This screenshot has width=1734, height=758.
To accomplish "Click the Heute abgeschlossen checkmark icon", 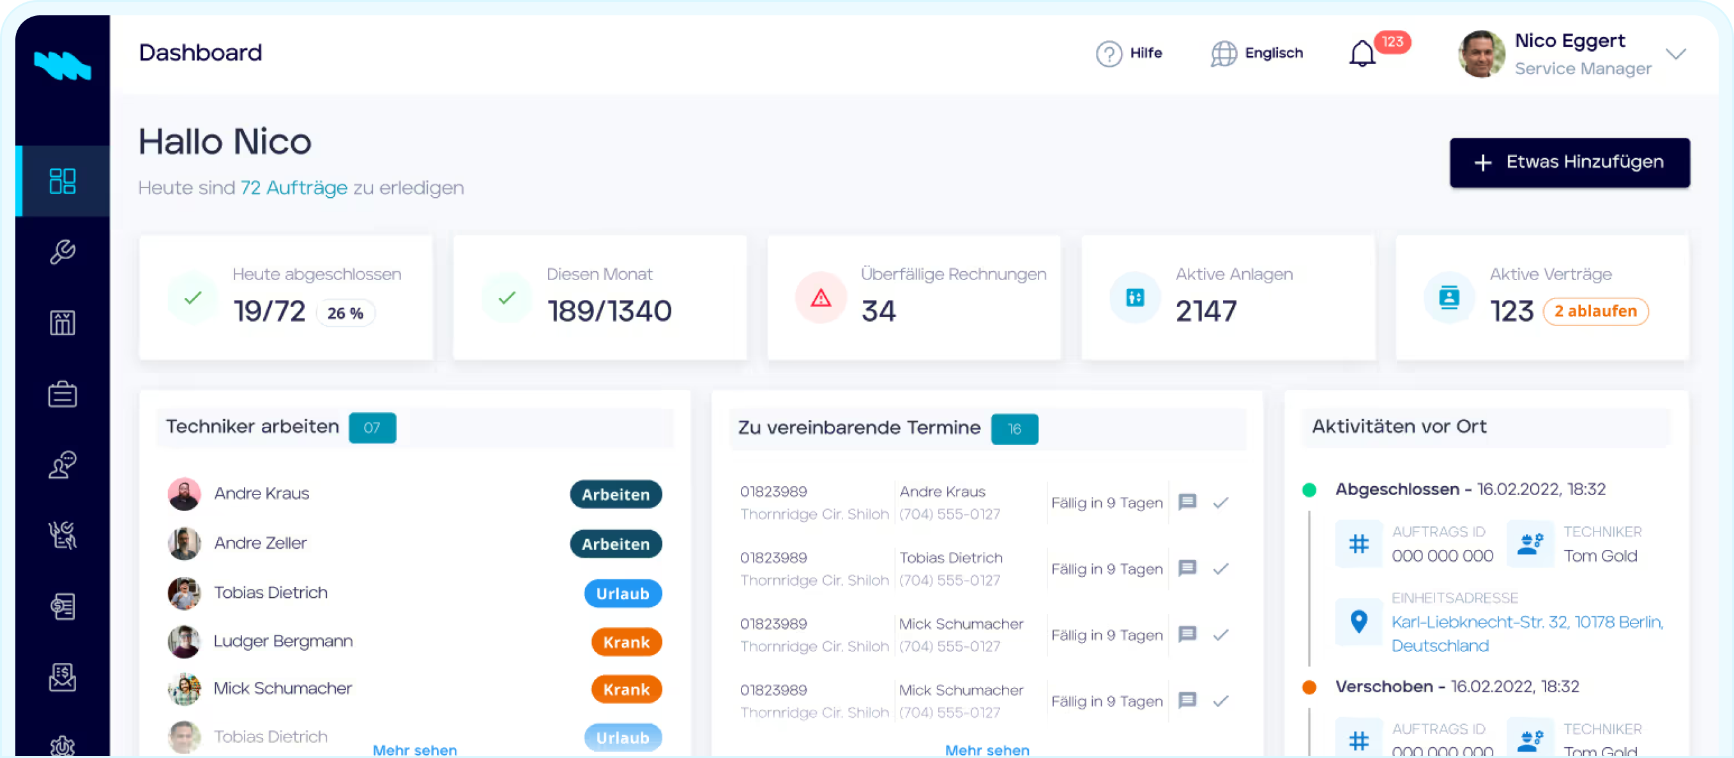I will [x=193, y=298].
